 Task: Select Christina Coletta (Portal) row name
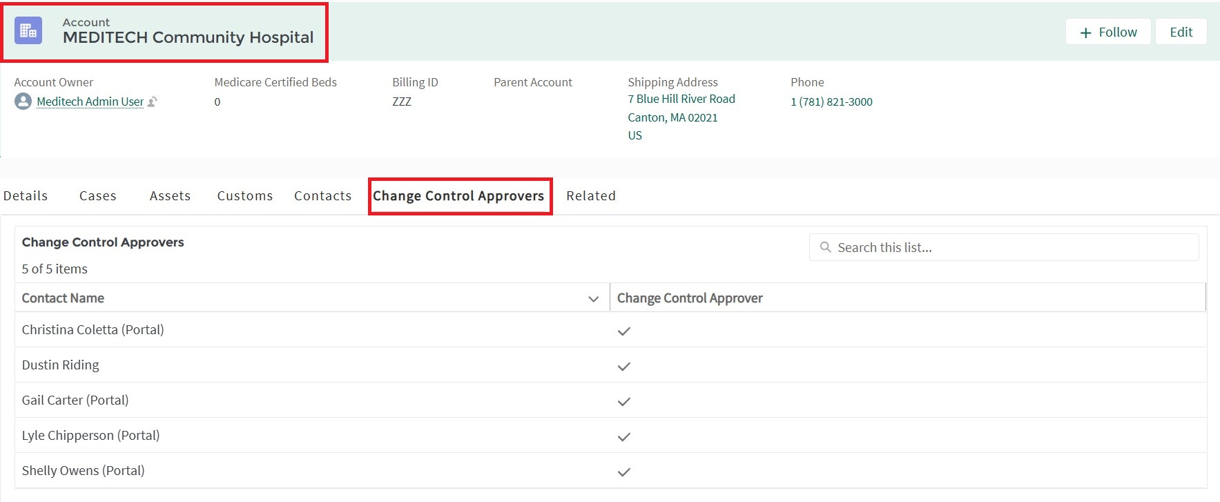[93, 330]
